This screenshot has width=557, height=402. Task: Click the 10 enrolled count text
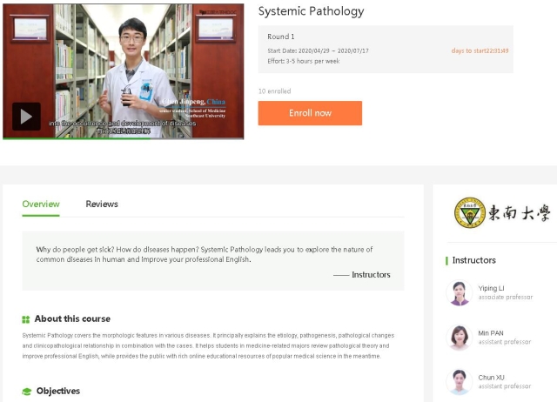pos(274,90)
